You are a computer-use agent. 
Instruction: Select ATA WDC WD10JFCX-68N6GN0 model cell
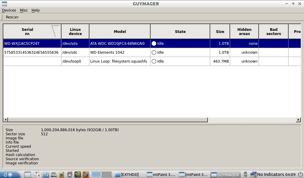120,44
